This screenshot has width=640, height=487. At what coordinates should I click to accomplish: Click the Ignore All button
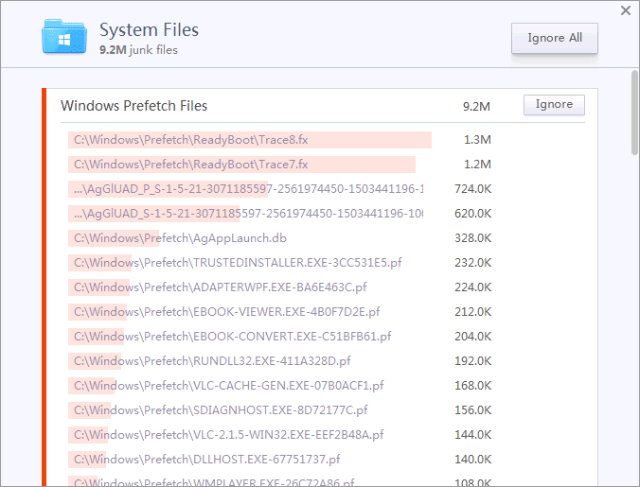point(554,38)
